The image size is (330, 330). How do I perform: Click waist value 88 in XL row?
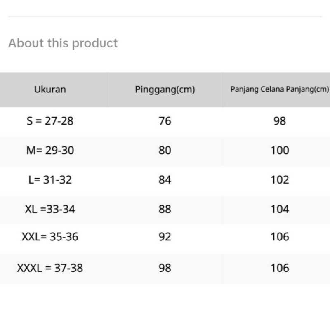click(x=165, y=209)
